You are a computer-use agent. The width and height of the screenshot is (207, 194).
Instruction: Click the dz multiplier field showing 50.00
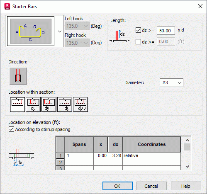point(166,31)
